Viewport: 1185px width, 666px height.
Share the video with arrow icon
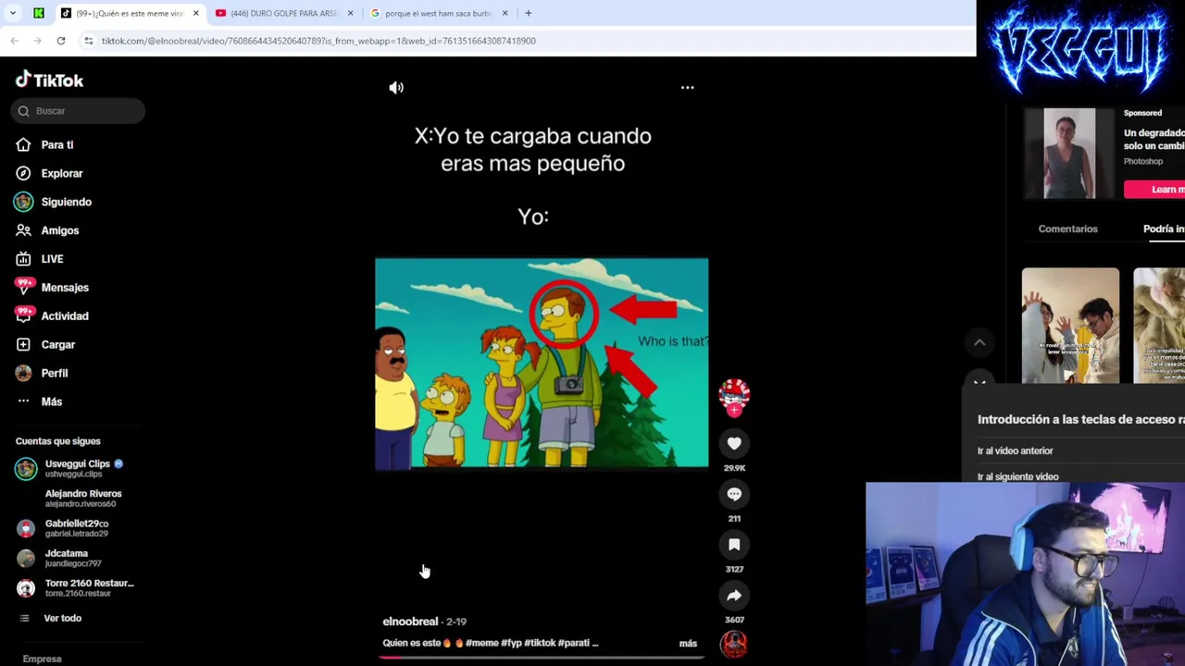point(734,596)
